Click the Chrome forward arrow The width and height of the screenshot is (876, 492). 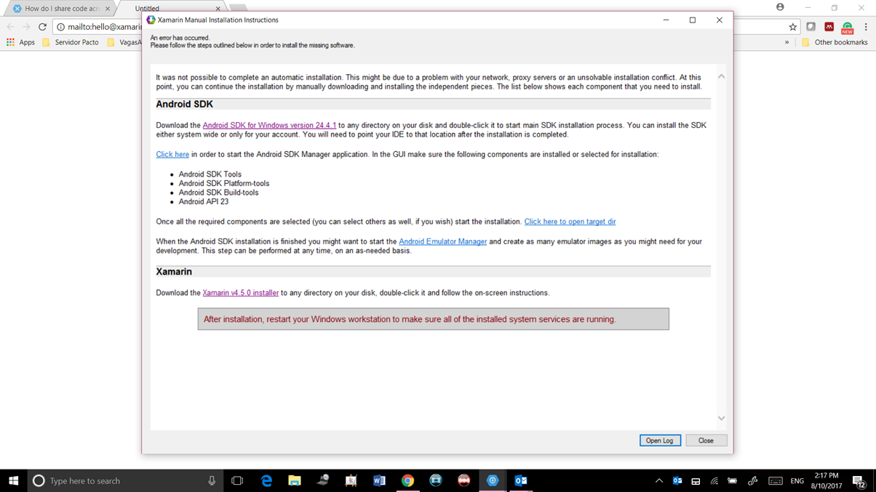pyautogui.click(x=26, y=27)
